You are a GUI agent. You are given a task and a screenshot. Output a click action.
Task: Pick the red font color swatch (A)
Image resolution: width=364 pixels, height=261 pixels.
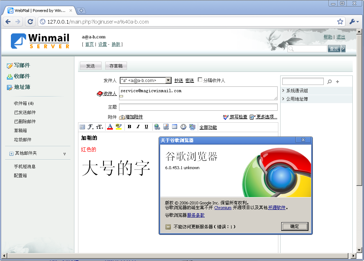pos(110,127)
